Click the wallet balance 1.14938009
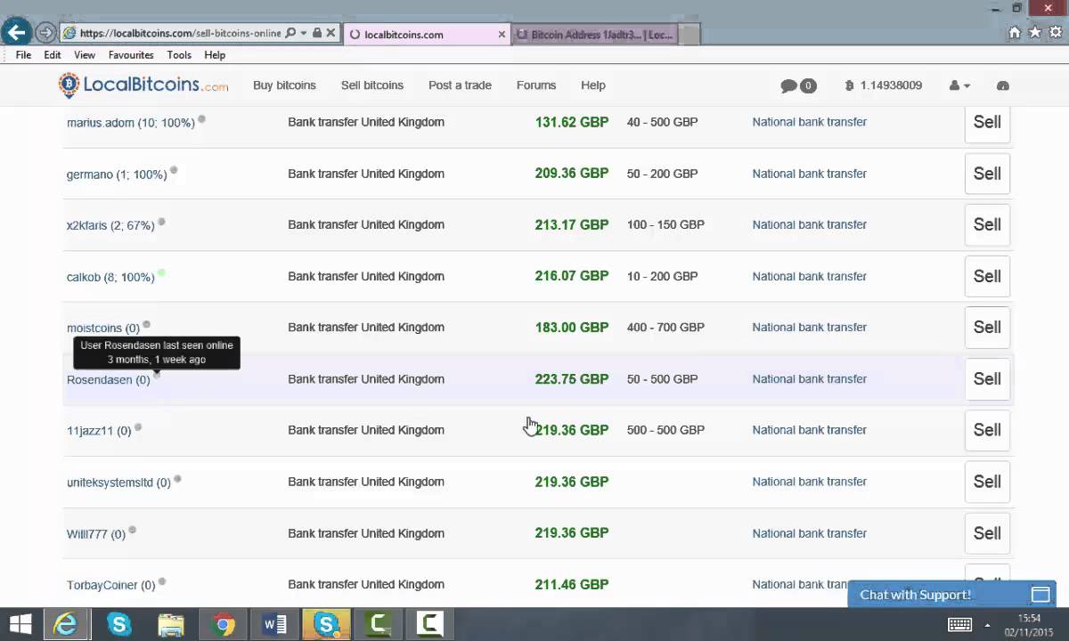The width and height of the screenshot is (1069, 641). tap(884, 85)
